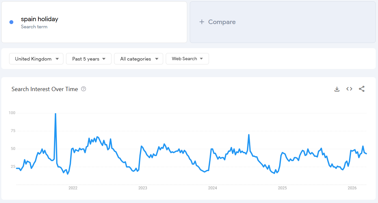This screenshot has width=378, height=203.
Task: Select the spain holiday search term
Action: (x=39, y=19)
